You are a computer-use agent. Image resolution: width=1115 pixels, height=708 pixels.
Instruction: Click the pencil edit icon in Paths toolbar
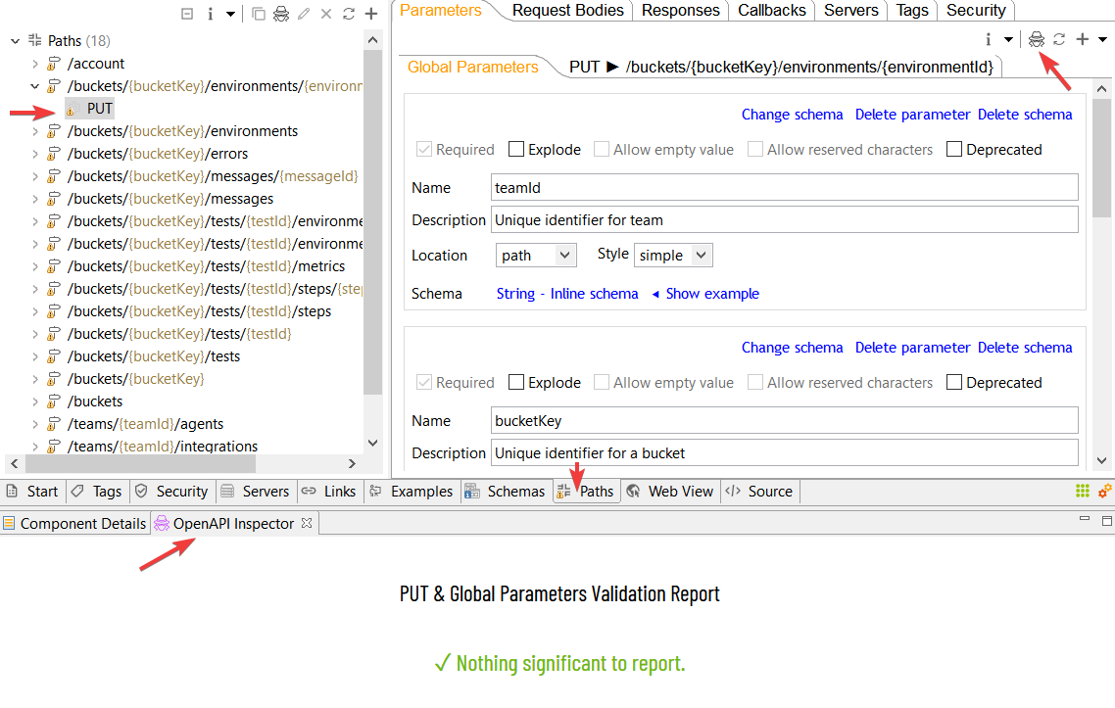pyautogui.click(x=305, y=14)
